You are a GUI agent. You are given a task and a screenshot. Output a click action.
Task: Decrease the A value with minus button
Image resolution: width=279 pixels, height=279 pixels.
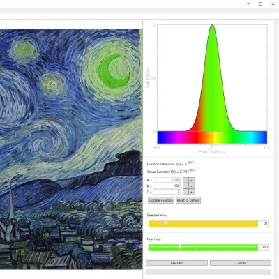(x=186, y=180)
